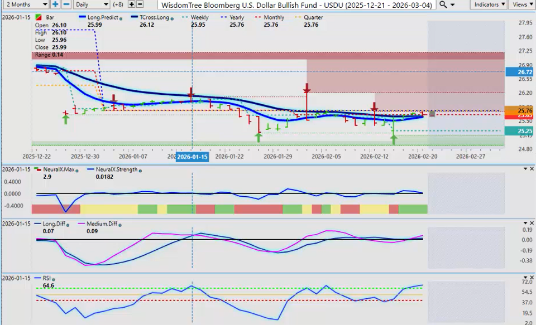Viewport: 536px width, 325px height.
Task: Toggle the Weekly level legend entry
Action: pyautogui.click(x=199, y=18)
